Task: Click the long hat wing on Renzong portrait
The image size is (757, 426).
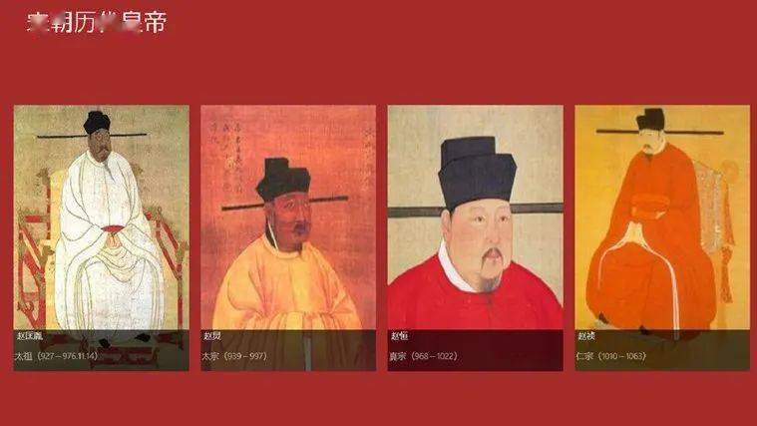Action: coord(659,132)
